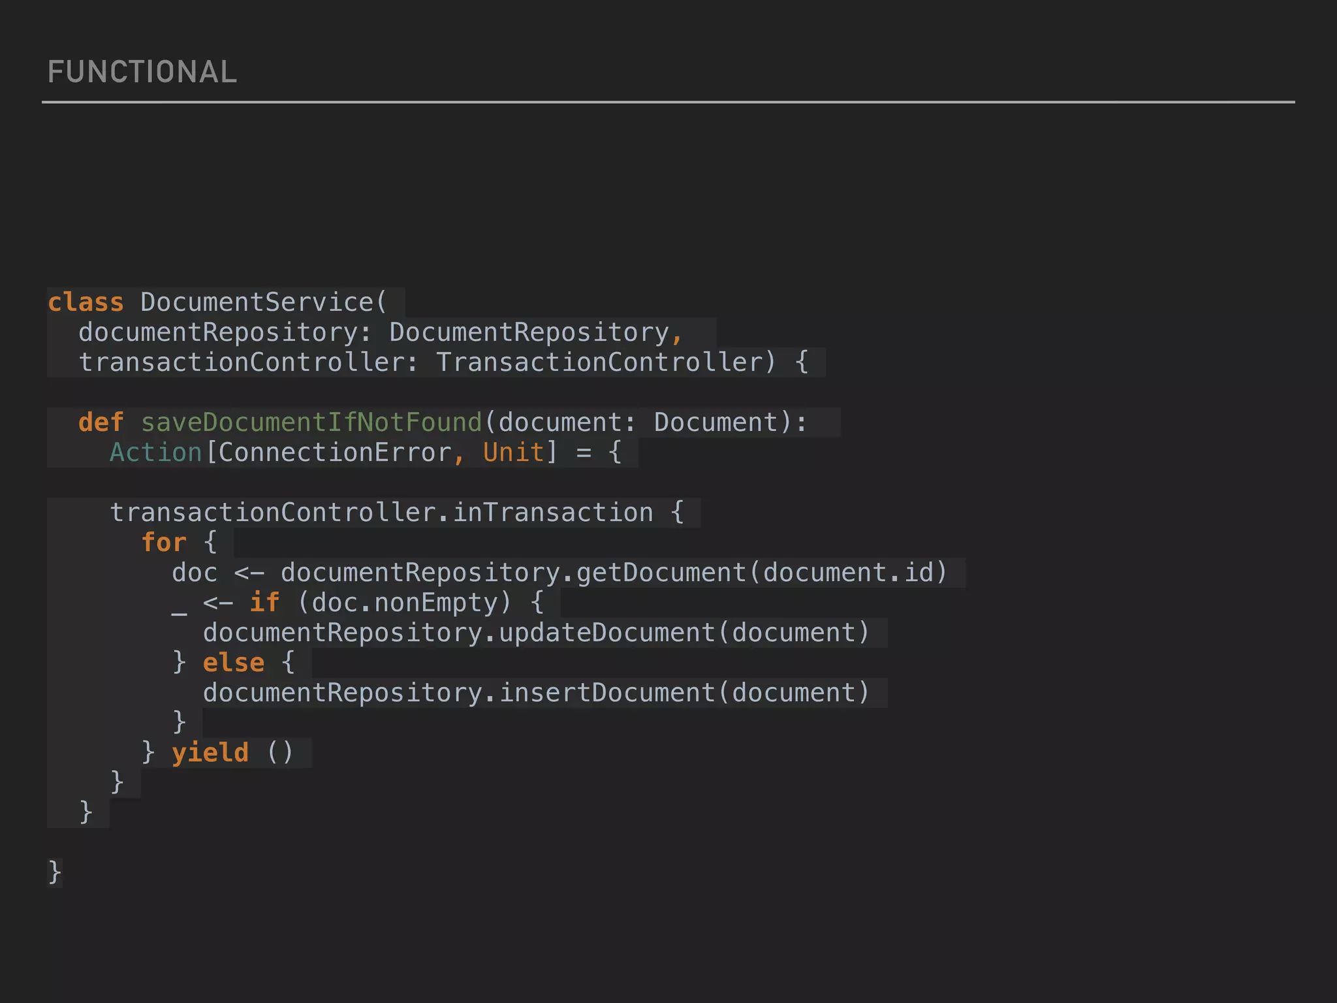1337x1003 pixels.
Task: Click the 'if (doc.nonEmpty) {' condition line
Action: pos(397,603)
